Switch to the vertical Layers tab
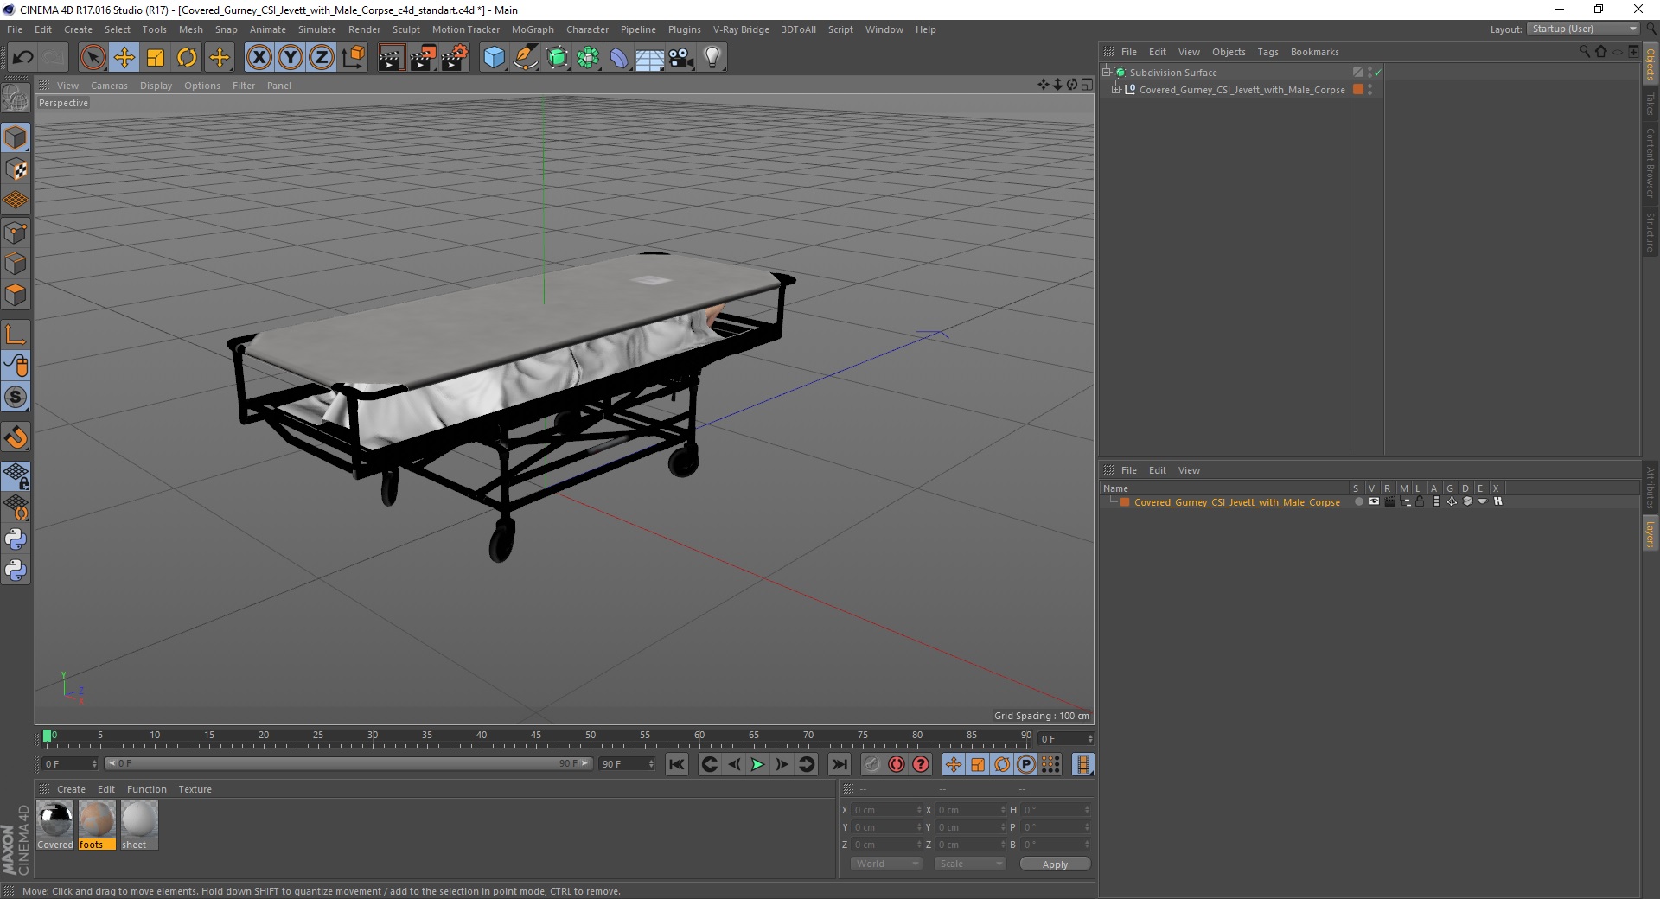This screenshot has height=899, width=1660. click(1650, 533)
